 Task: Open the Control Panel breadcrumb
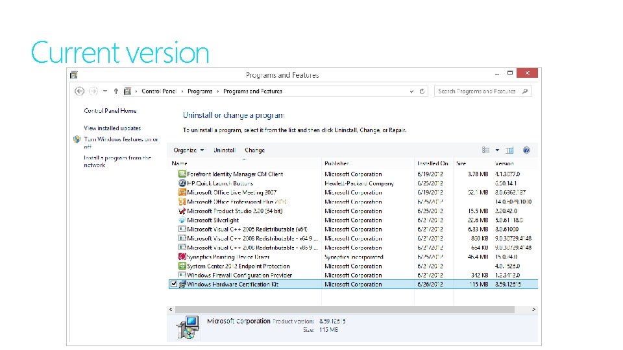(158, 91)
